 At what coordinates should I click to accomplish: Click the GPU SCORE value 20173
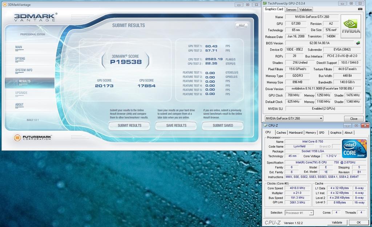tap(104, 86)
